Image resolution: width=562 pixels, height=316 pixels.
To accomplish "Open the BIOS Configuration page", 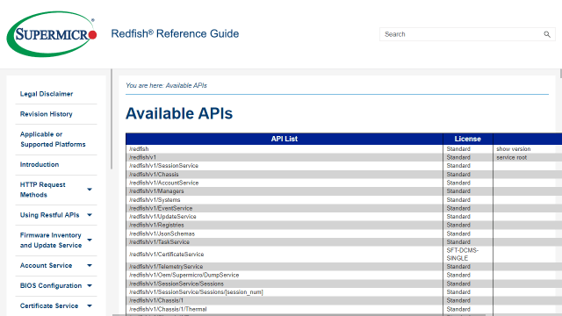I will tap(51, 285).
